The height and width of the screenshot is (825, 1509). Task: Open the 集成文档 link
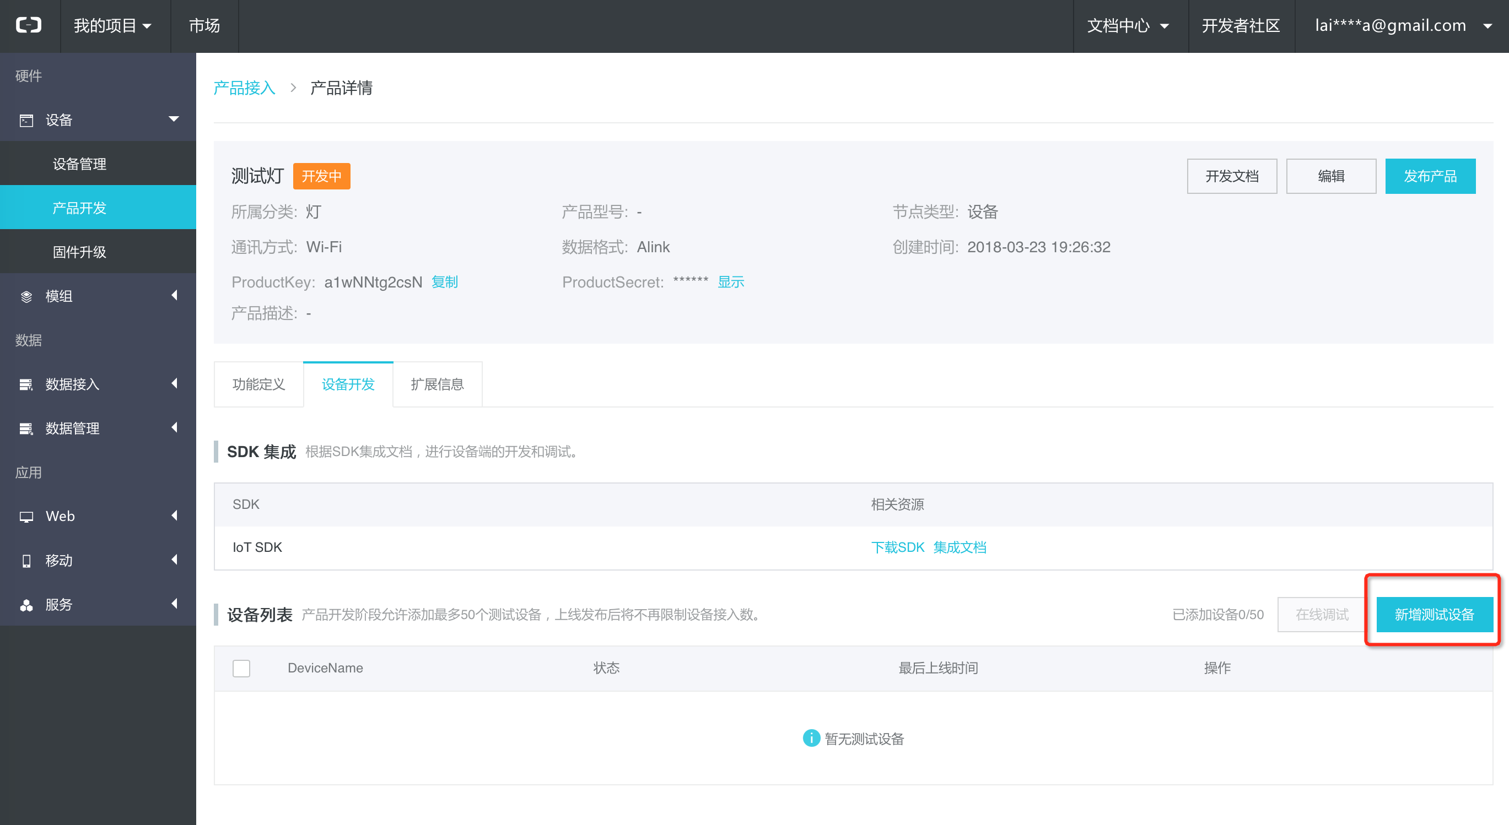pos(960,547)
